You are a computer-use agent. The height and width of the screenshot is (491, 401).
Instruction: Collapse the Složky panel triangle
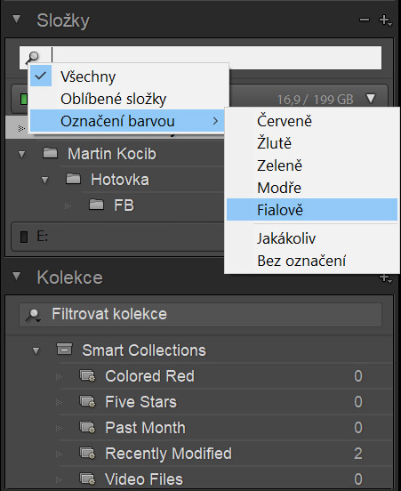point(16,19)
